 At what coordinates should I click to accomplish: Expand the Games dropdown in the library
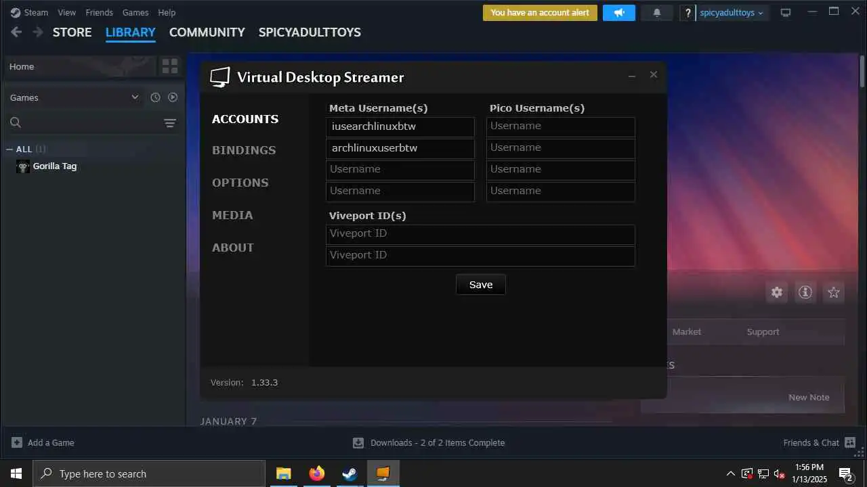coord(134,97)
